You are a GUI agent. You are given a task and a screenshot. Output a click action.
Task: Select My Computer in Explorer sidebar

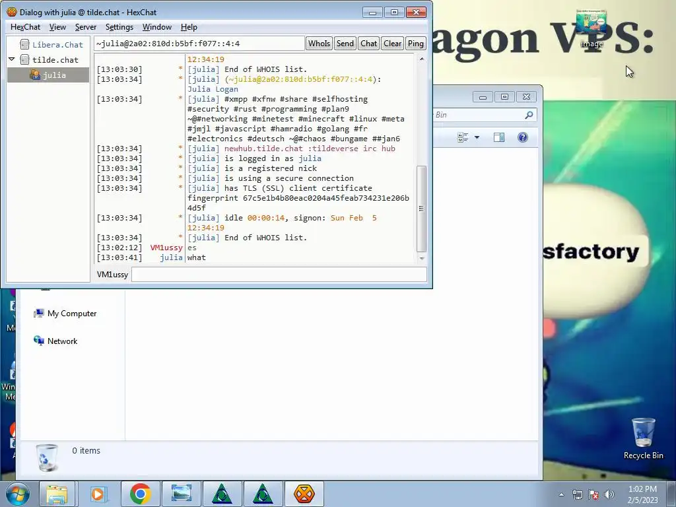[71, 314]
